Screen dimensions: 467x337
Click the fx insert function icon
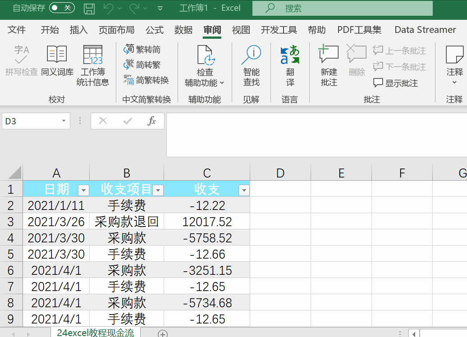point(151,121)
